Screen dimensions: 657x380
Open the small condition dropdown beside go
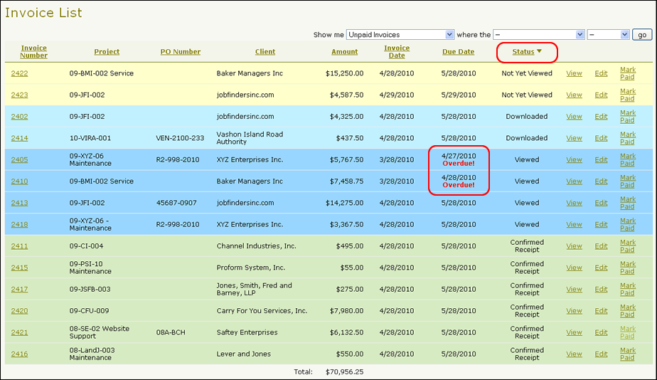tap(609, 34)
